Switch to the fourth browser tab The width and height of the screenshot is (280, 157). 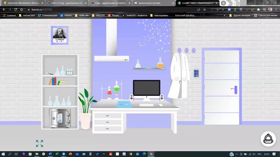point(154,3)
